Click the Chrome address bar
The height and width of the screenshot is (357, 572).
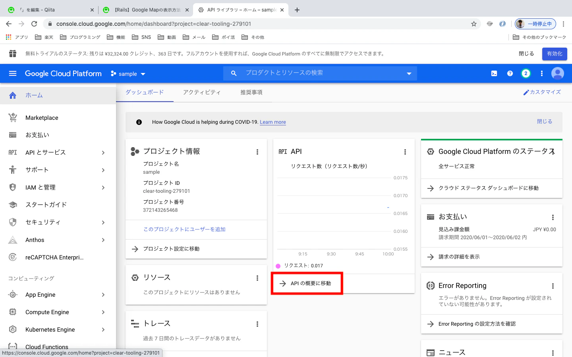coord(258,24)
